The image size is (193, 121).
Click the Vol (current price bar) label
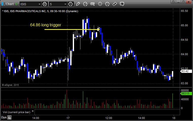(x=16, y=112)
